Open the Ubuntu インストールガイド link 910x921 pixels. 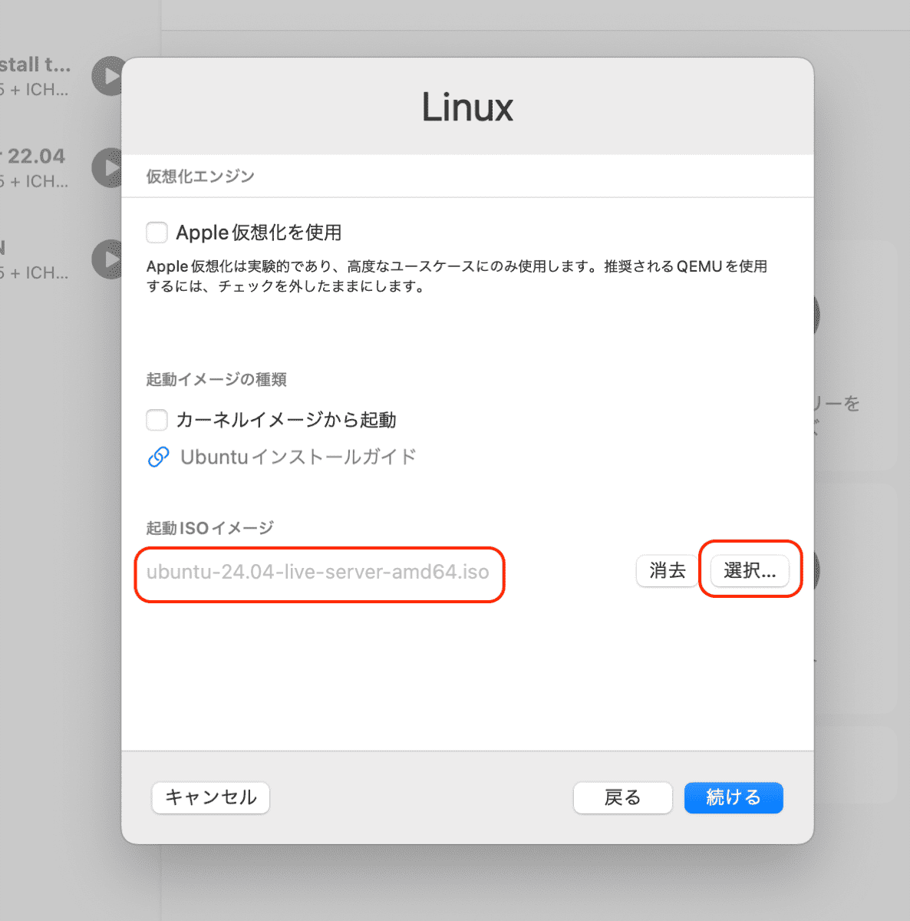pos(298,457)
